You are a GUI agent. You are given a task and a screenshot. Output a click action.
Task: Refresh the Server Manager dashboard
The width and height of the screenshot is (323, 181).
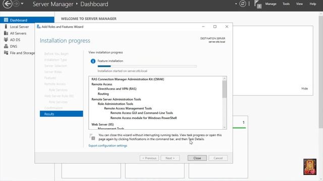tap(243, 4)
